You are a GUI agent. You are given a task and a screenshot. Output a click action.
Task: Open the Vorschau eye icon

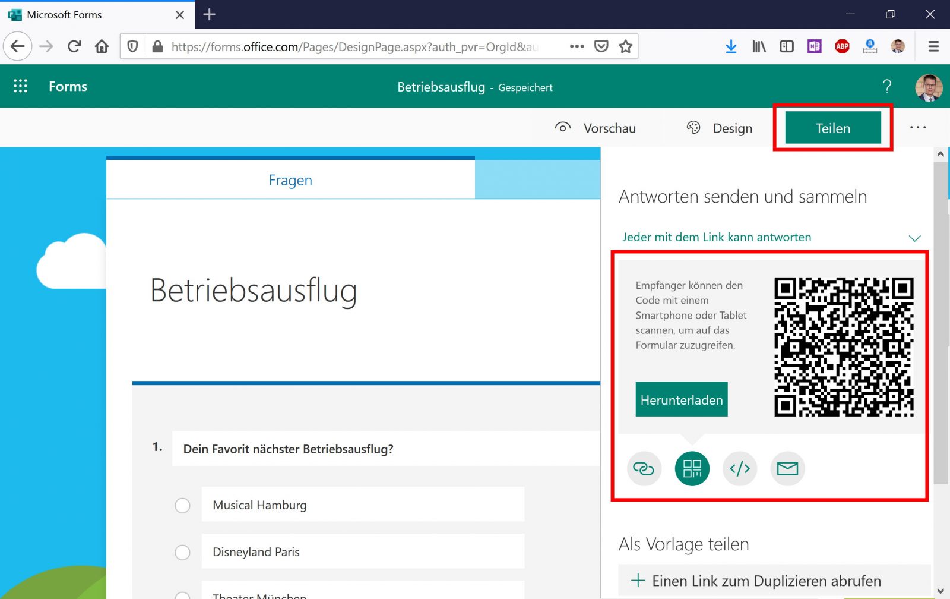click(x=562, y=127)
